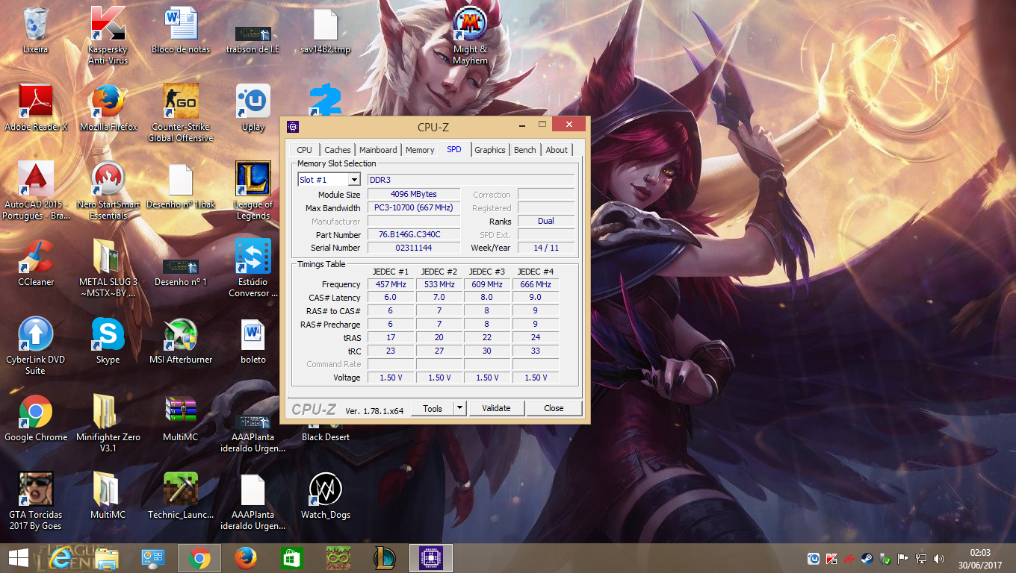1016x573 pixels.
Task: Switch to the Memory tab
Action: click(x=420, y=150)
